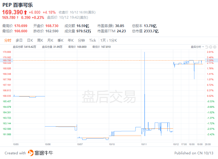The width and height of the screenshot is (218, 159).
Task: Open the 周K chart tab
Action: [x=40, y=40]
